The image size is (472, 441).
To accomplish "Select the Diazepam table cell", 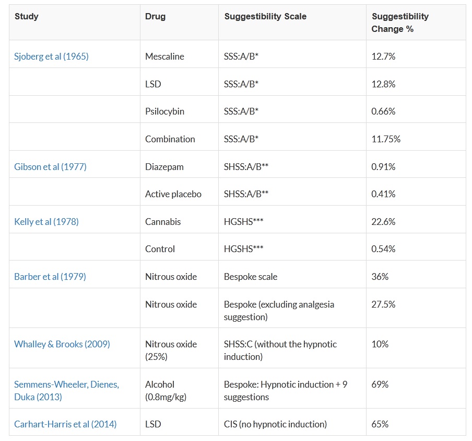I will pos(164,167).
